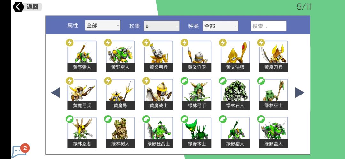
Task: Select the 黄野猎人 character card
Action: 82,56
